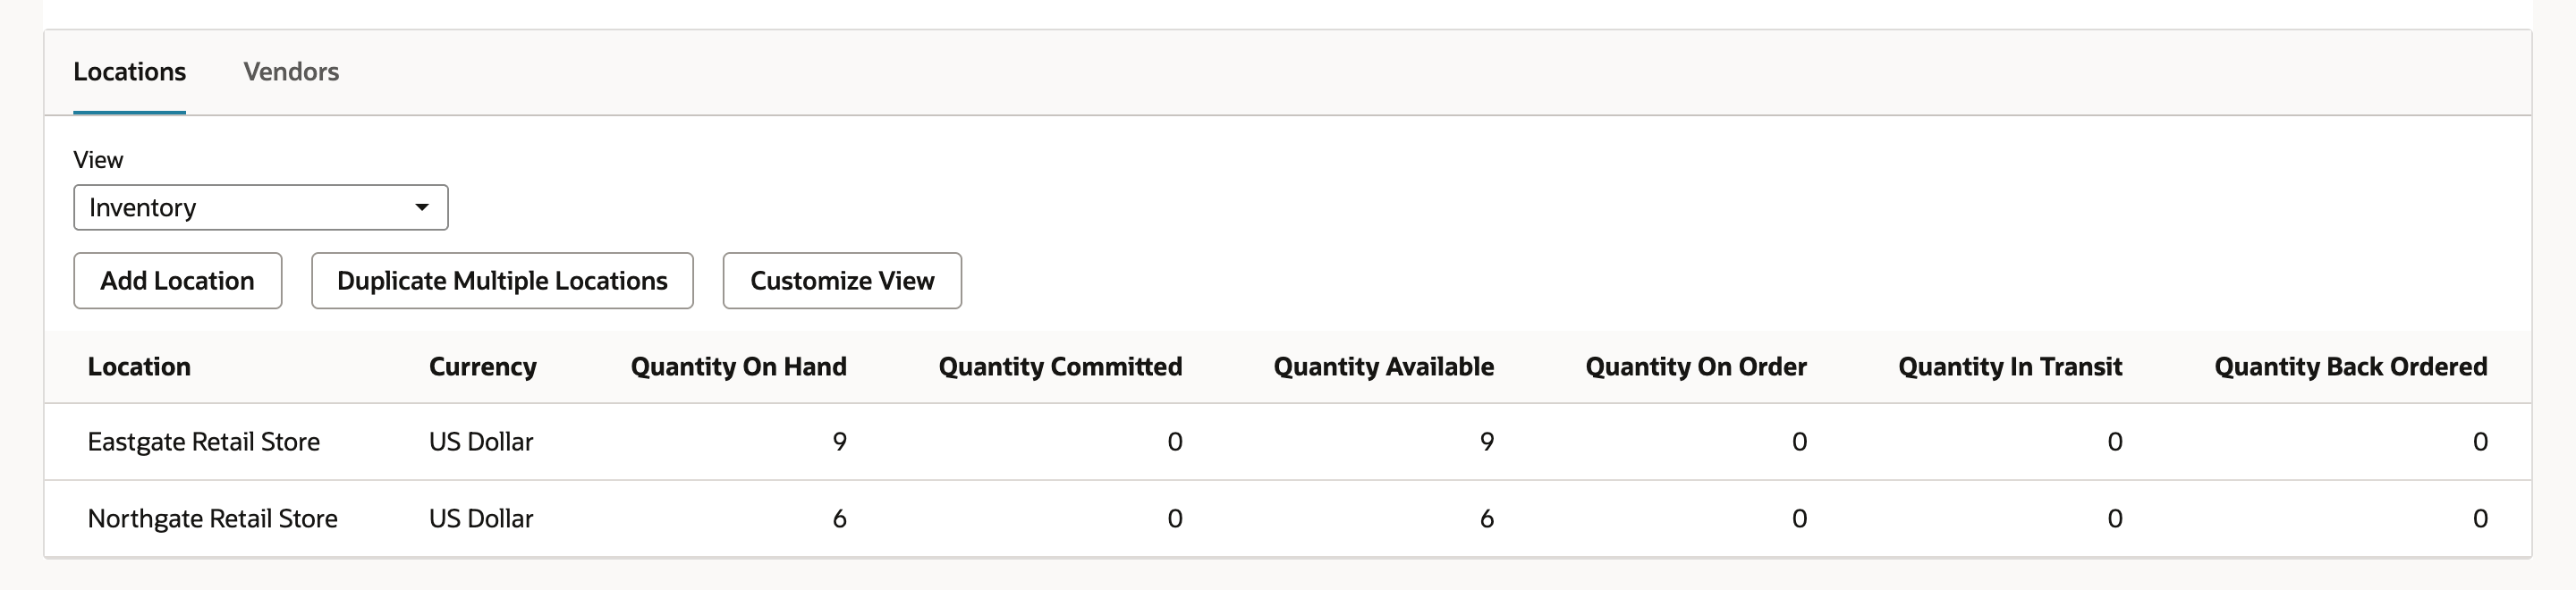Click Eastgate's Quantity On Hand value 9

click(840, 442)
